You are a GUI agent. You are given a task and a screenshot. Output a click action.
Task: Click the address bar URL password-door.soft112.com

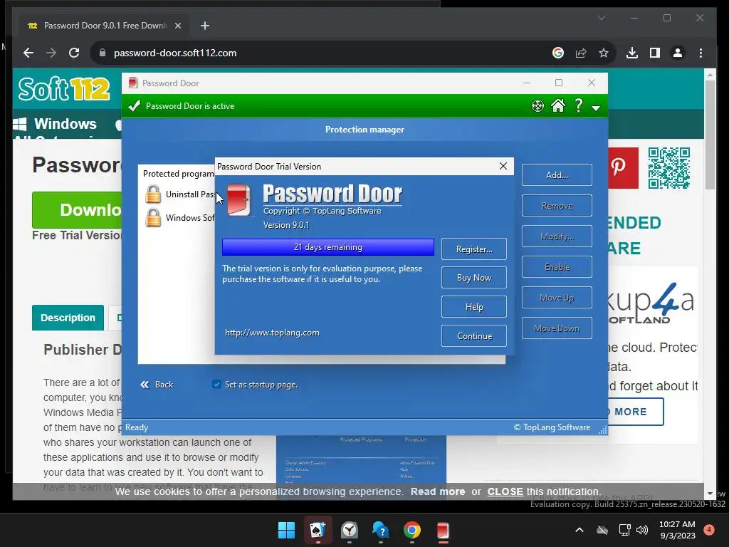click(x=175, y=53)
